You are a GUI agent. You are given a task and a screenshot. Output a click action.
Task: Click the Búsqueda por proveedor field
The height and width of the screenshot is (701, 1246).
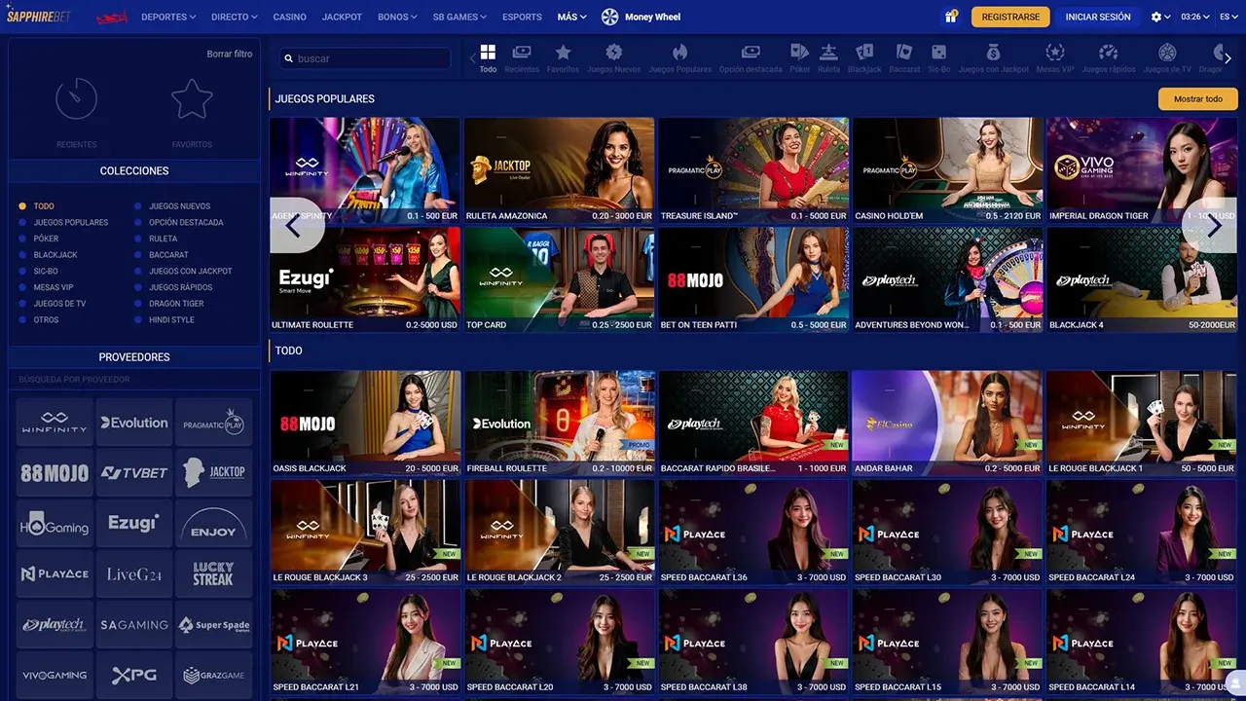tap(134, 380)
